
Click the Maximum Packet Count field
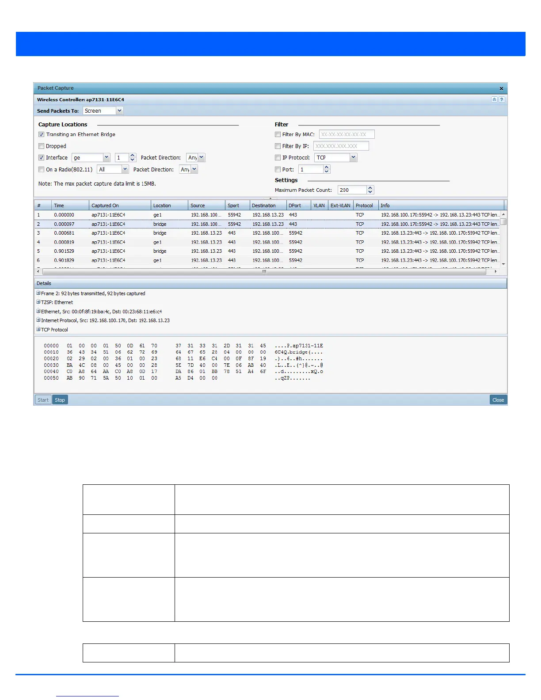coord(352,190)
